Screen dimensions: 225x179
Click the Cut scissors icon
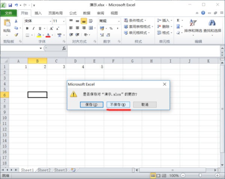16,21
